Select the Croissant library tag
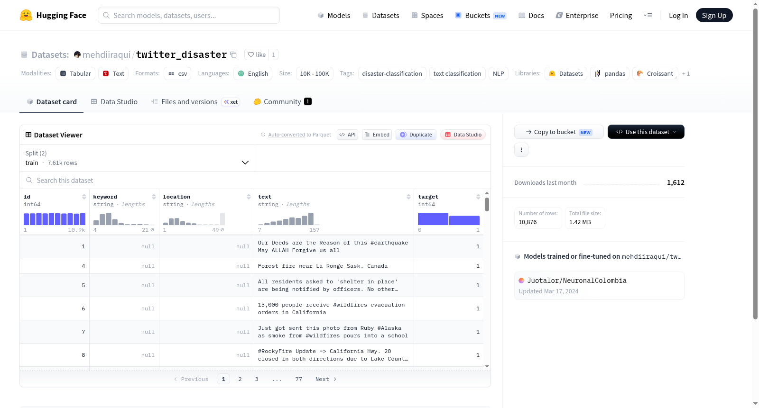This screenshot has width=759, height=408. [x=655, y=73]
